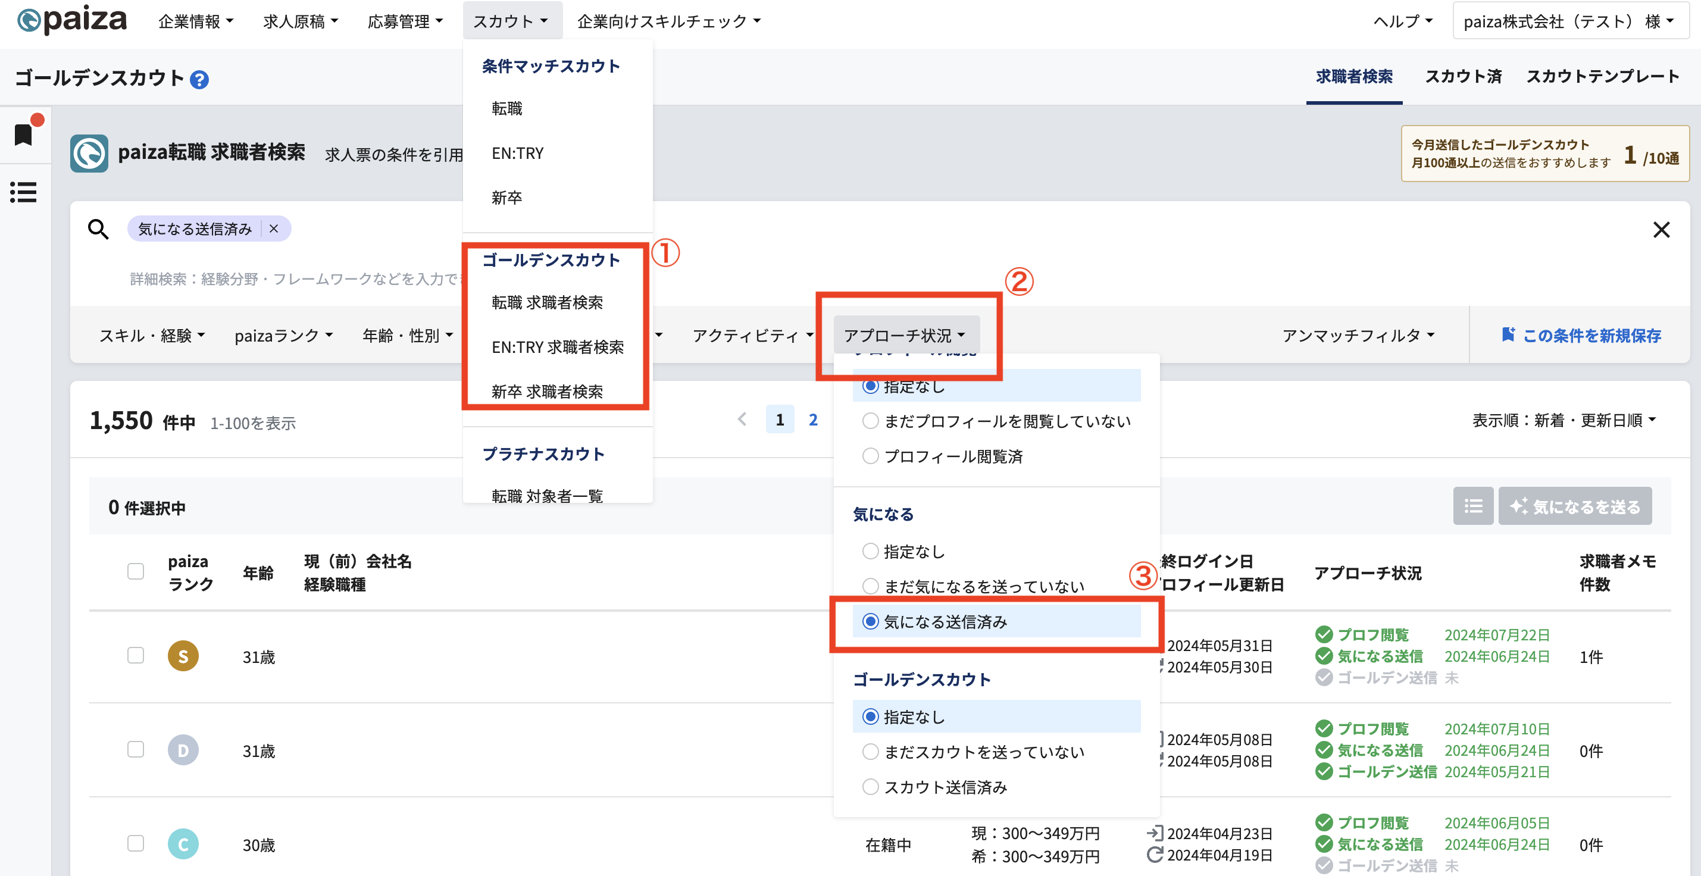Image resolution: width=1701 pixels, height=876 pixels.
Task: Choose EN:TRY under 条件マッチスカウト
Action: pyautogui.click(x=517, y=153)
